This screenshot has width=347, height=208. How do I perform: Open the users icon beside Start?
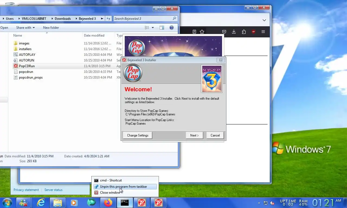pos(23,203)
